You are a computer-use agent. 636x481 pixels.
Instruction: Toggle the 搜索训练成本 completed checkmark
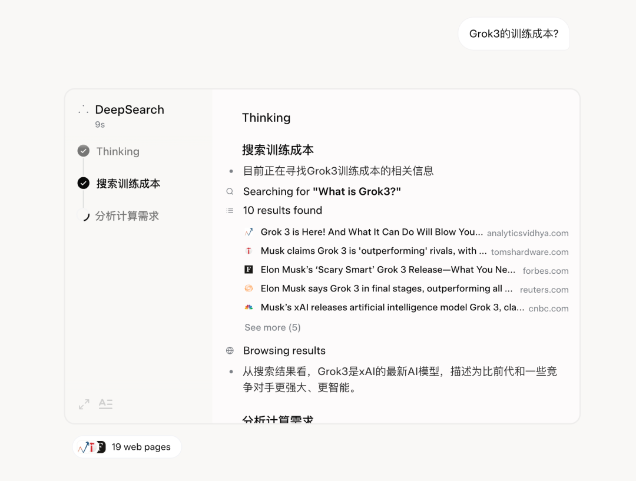coord(83,183)
